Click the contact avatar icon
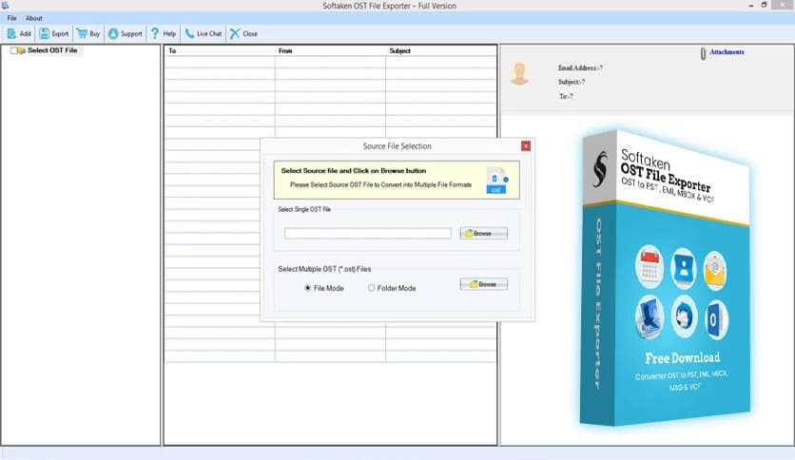The image size is (795, 460). [519, 74]
